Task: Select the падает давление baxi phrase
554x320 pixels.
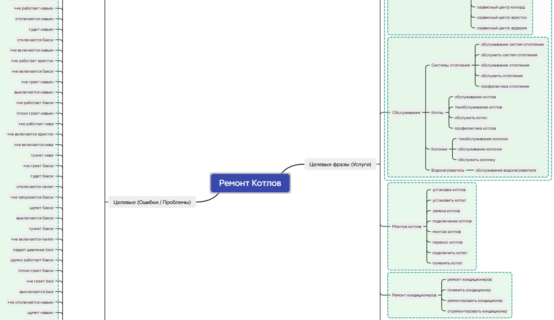Action: tap(33, 250)
